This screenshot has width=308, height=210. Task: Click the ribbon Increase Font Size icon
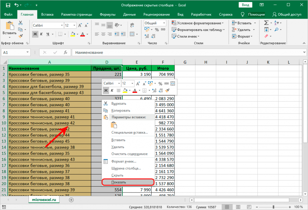click(x=80, y=25)
